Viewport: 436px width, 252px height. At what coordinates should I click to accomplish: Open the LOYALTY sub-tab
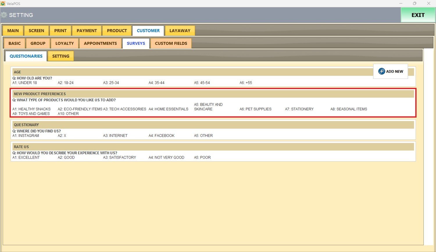point(65,43)
